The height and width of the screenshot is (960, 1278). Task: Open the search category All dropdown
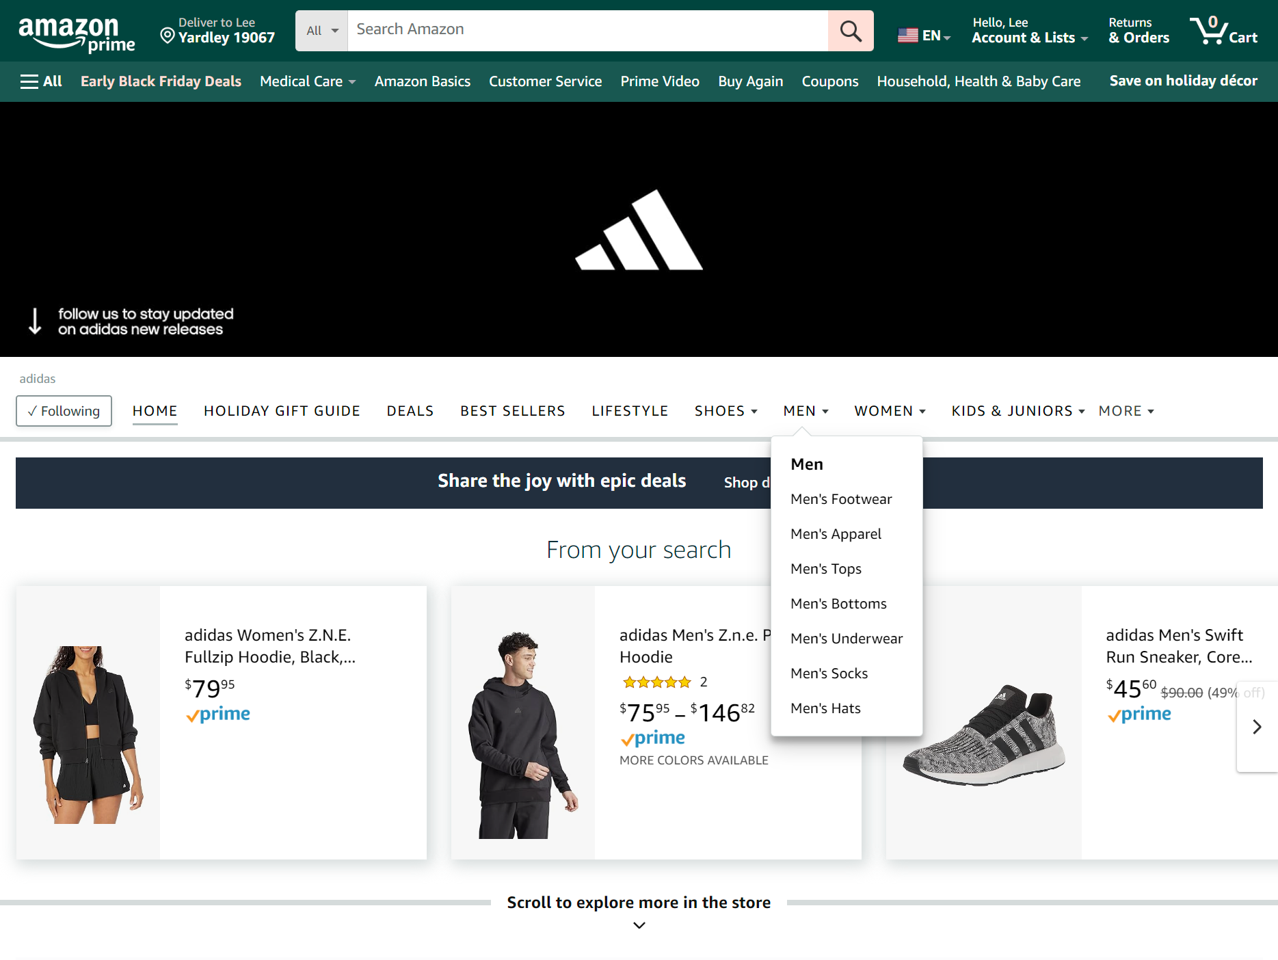click(321, 31)
